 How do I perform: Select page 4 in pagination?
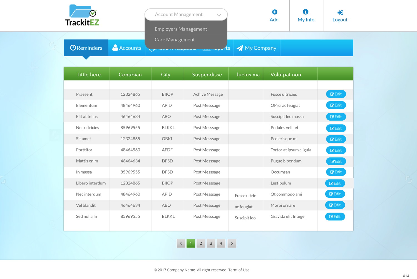click(221, 243)
